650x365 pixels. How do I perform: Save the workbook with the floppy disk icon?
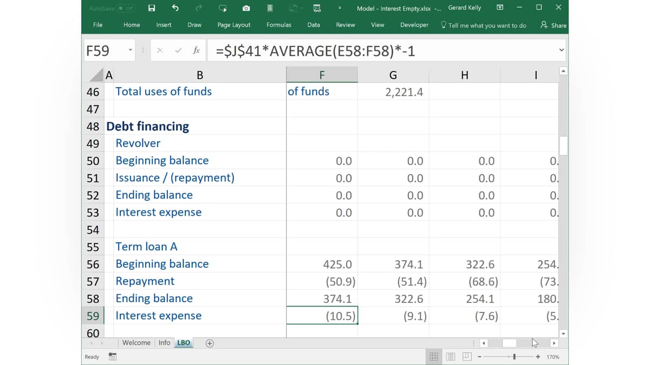pyautogui.click(x=152, y=8)
